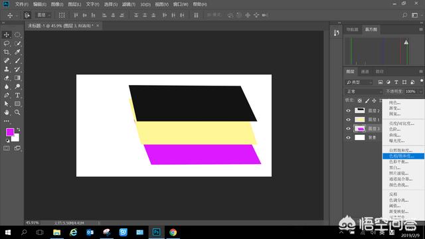Filter layers by adjustment layer kind
Viewport: 425px width, 239px height.
[388, 82]
